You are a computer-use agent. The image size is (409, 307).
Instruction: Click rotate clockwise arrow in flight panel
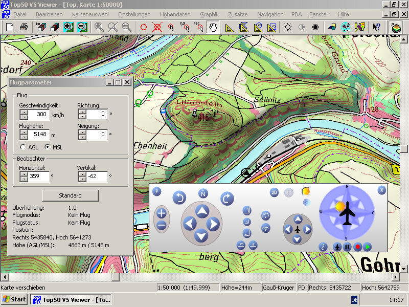pos(227,199)
